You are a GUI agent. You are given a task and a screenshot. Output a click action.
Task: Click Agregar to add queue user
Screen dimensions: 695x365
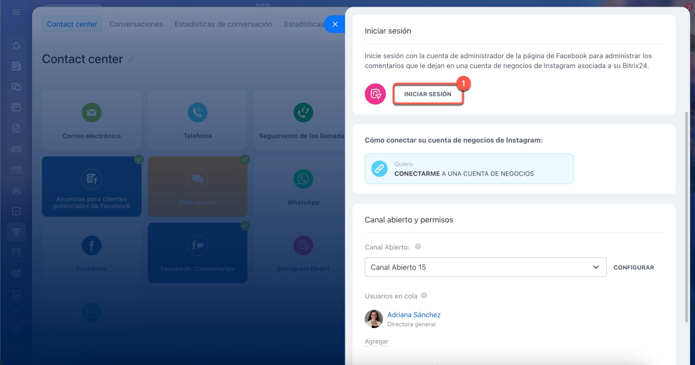[x=376, y=341]
